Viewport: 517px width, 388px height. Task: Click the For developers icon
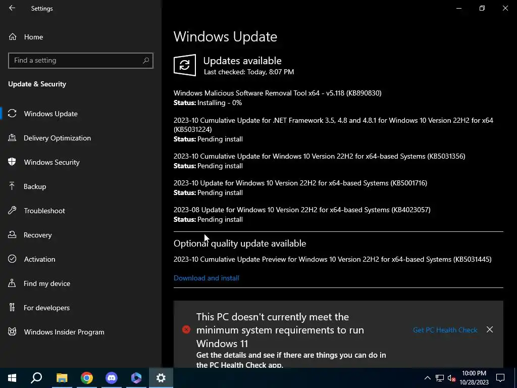pyautogui.click(x=12, y=308)
